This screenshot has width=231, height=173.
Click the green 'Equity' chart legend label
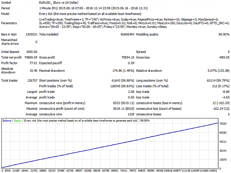18,121
